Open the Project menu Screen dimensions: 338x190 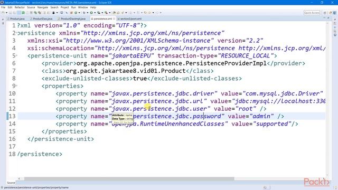point(64,7)
